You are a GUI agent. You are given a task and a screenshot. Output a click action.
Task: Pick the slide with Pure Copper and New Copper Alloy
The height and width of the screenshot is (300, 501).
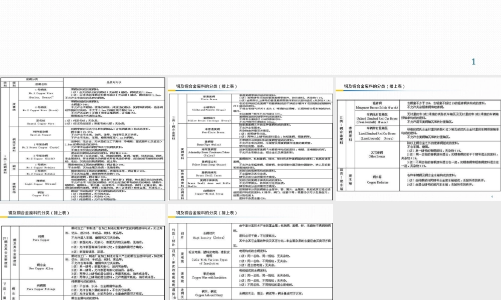click(83, 252)
